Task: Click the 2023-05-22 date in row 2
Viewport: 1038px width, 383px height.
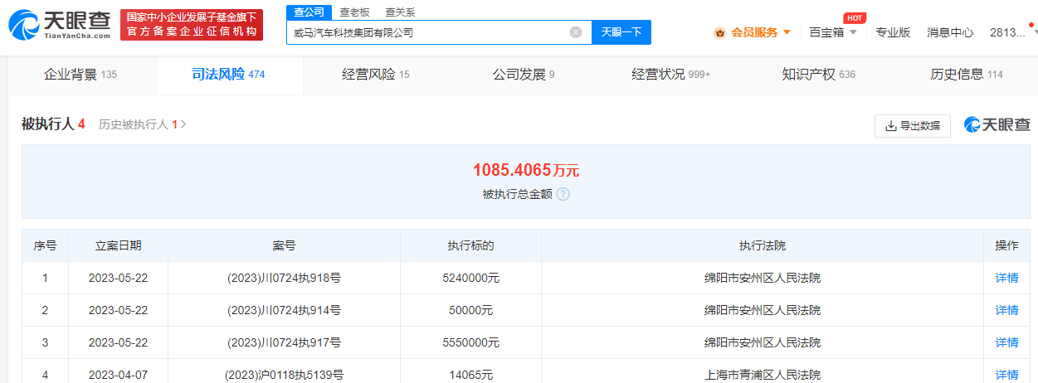Action: pyautogui.click(x=118, y=310)
